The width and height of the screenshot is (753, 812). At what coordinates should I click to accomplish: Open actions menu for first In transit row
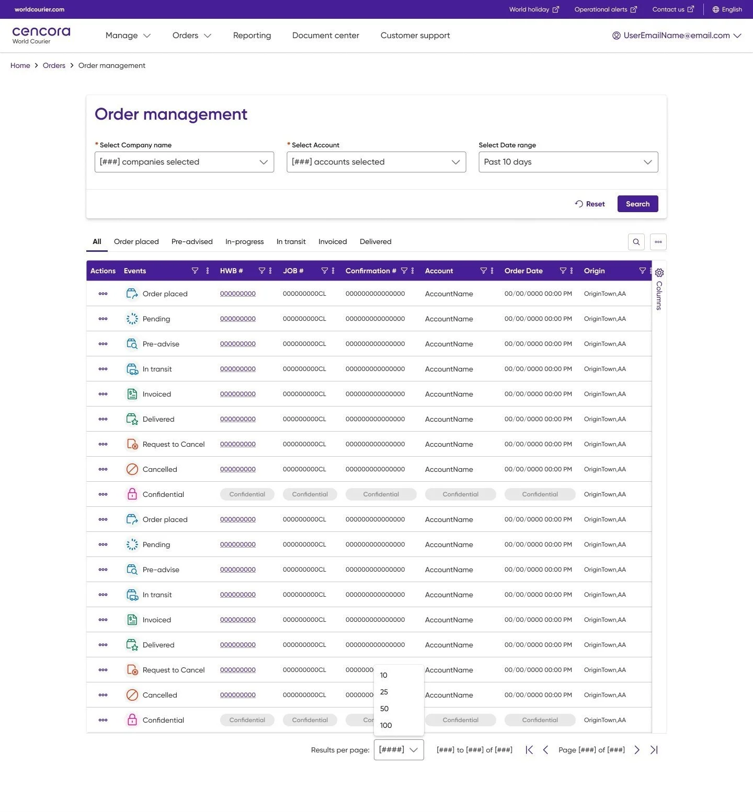[x=103, y=369]
